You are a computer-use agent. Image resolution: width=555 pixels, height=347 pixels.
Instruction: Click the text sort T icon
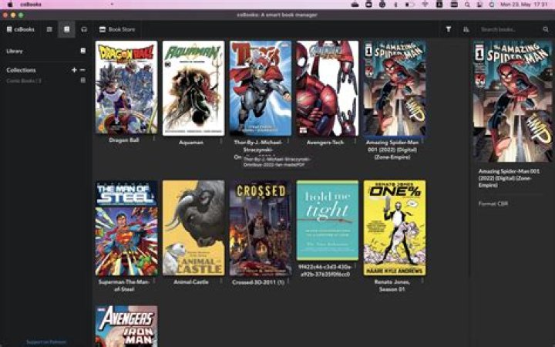[x=449, y=29]
